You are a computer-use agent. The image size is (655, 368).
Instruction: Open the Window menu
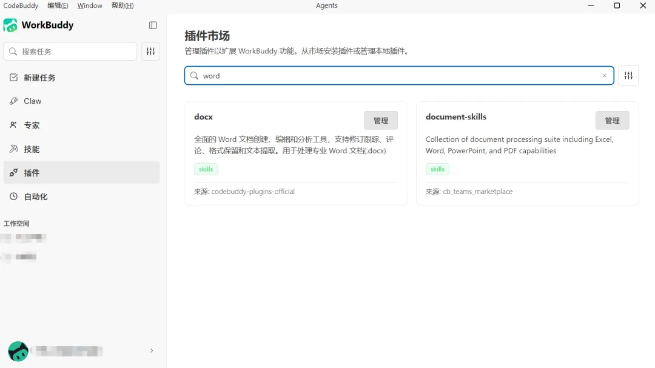[90, 5]
